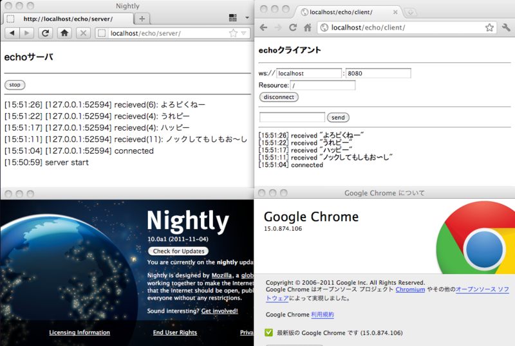Screen dimensions: 515x346
Task: Click Chrome version 15.0.874.106 text under the title
Action: [283, 229]
